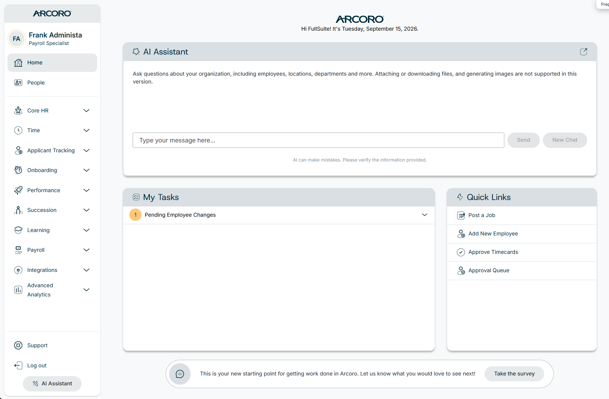Click the Applicant Tracking person icon

click(x=18, y=151)
